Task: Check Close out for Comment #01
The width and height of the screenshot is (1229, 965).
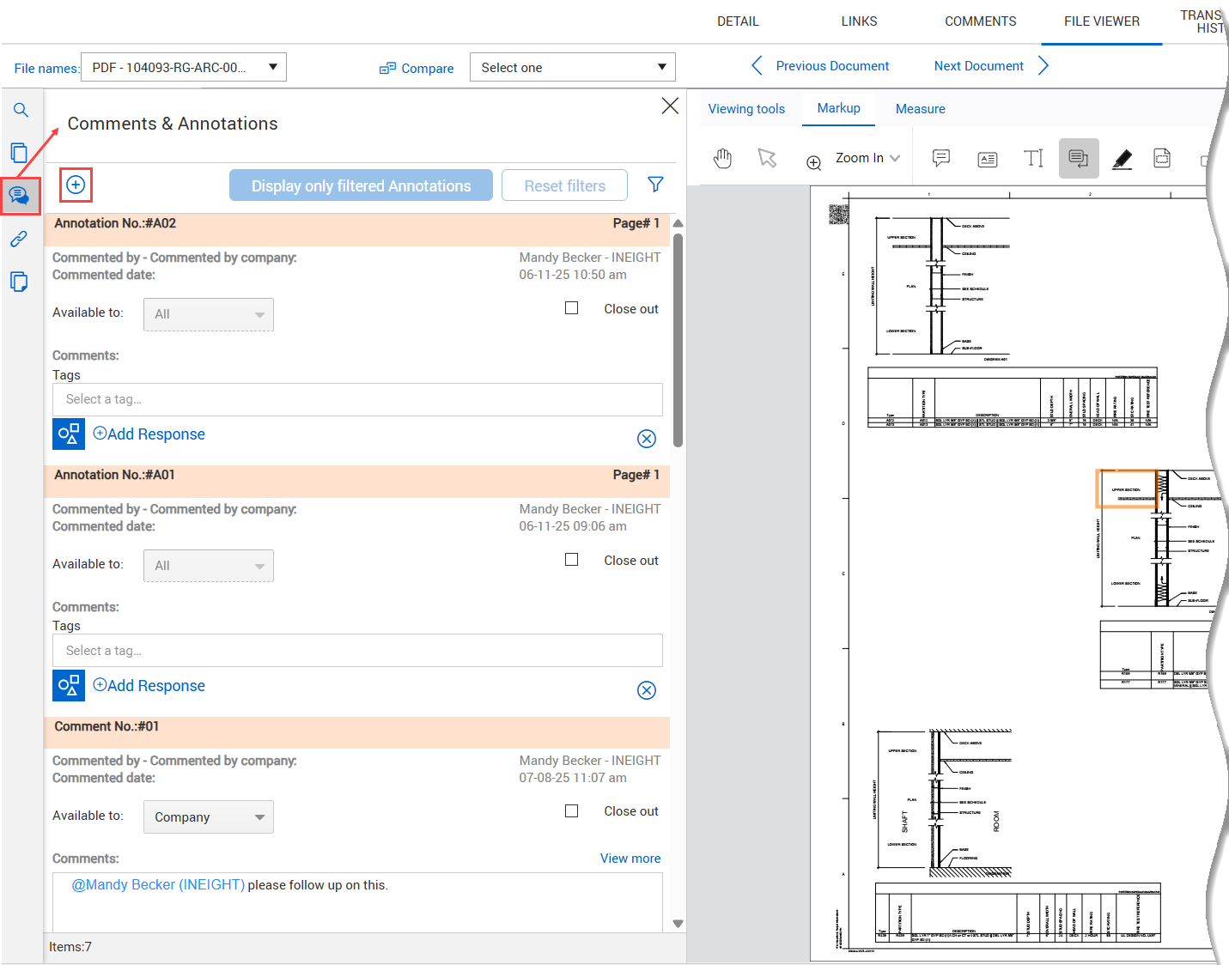Action: [572, 811]
